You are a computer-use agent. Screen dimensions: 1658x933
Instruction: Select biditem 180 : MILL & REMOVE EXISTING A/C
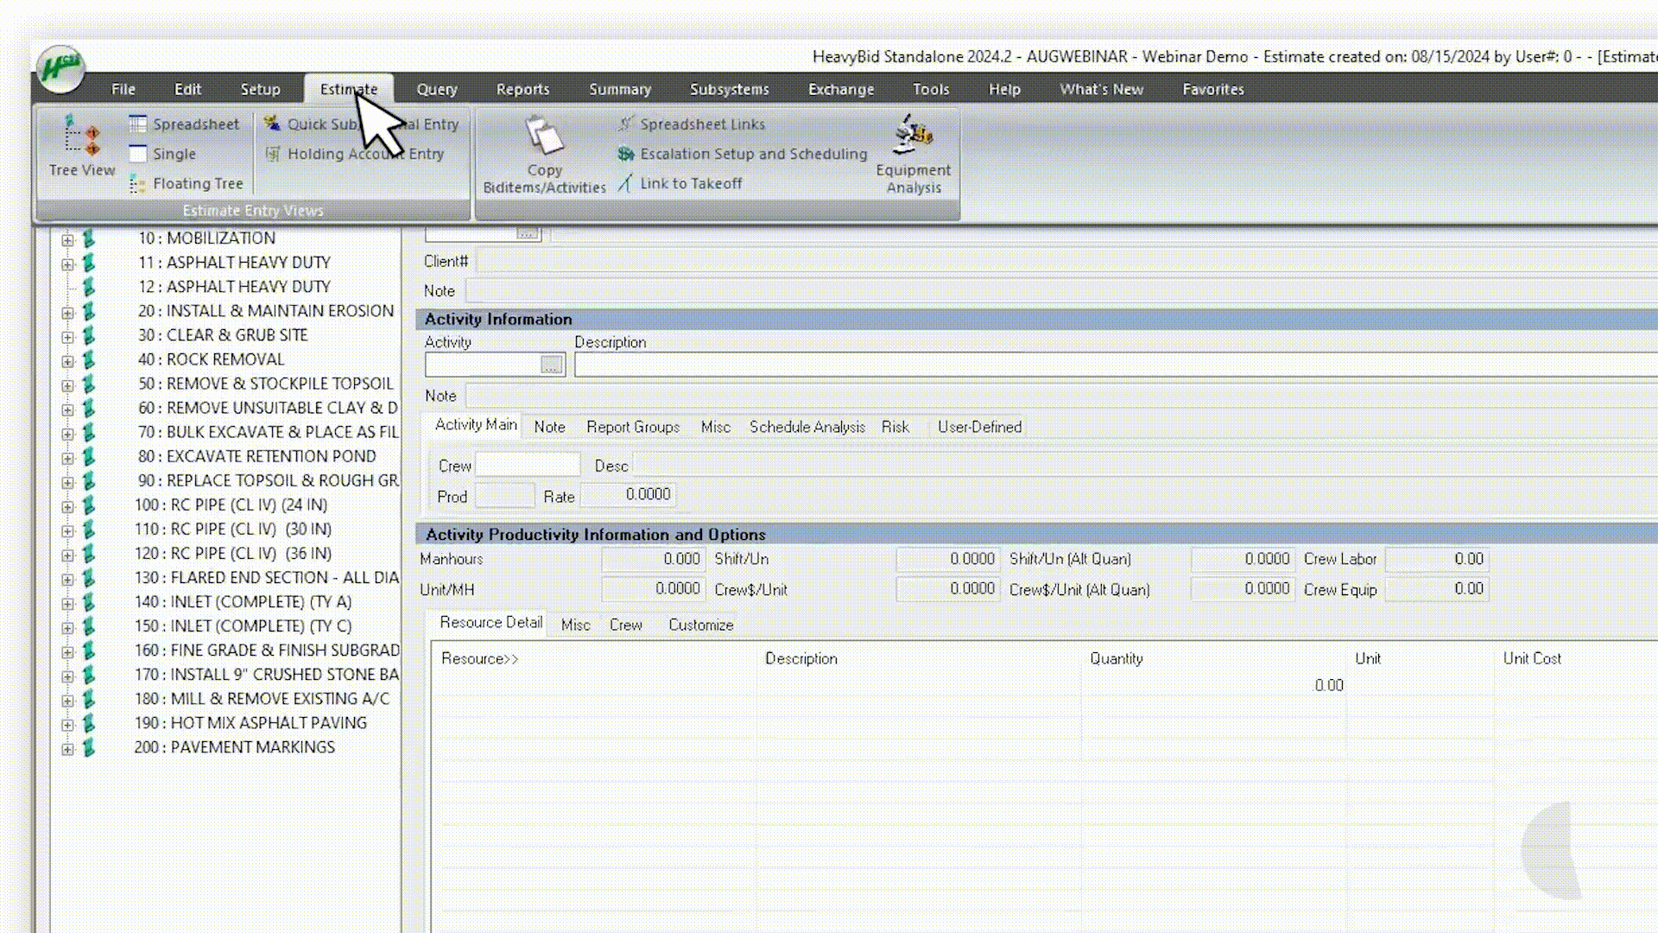pos(262,698)
